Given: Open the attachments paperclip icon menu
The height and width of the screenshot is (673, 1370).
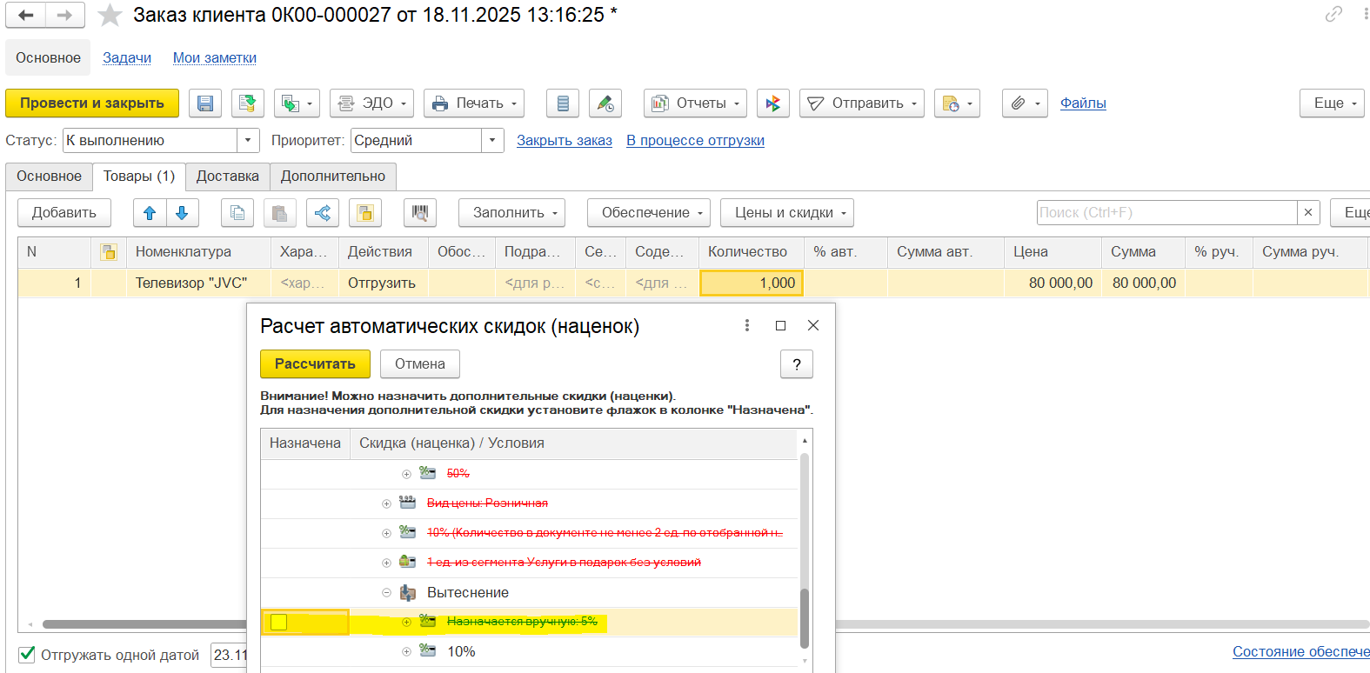Looking at the screenshot, I should click(1025, 103).
